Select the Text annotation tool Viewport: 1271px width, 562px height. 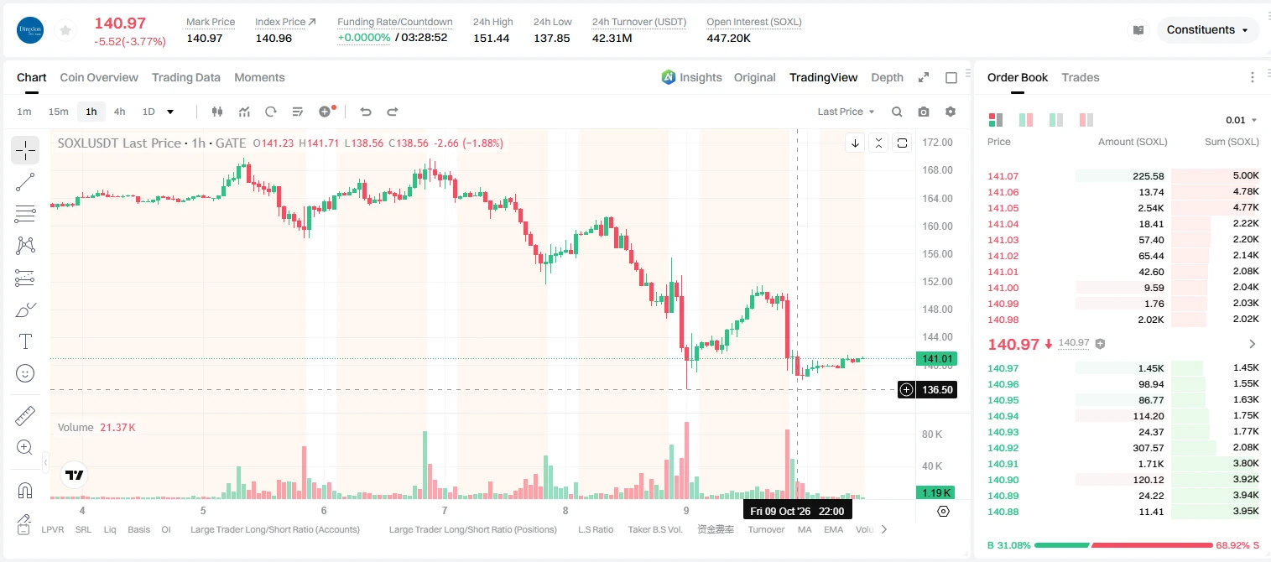pyautogui.click(x=25, y=341)
